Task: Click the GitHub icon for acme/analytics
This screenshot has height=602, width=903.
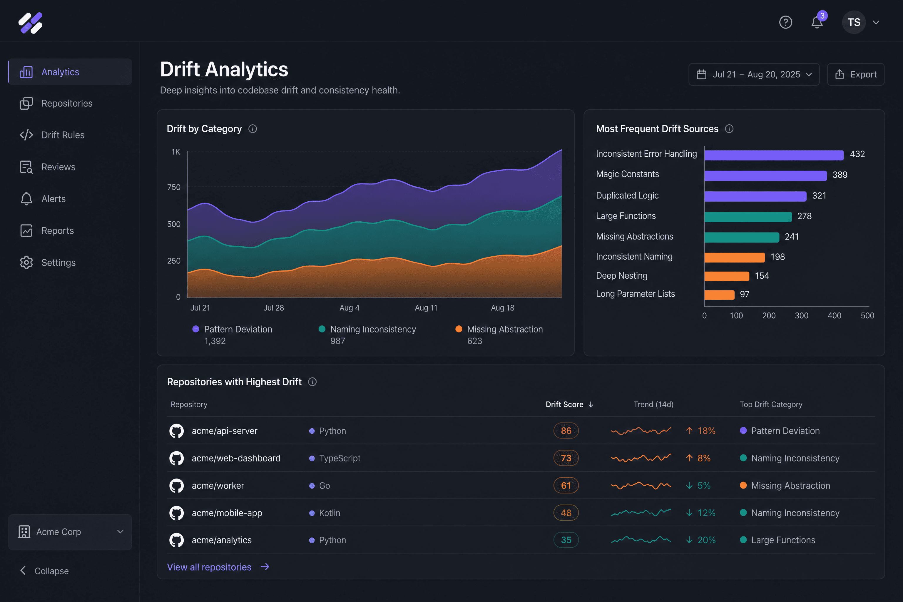Action: [177, 540]
